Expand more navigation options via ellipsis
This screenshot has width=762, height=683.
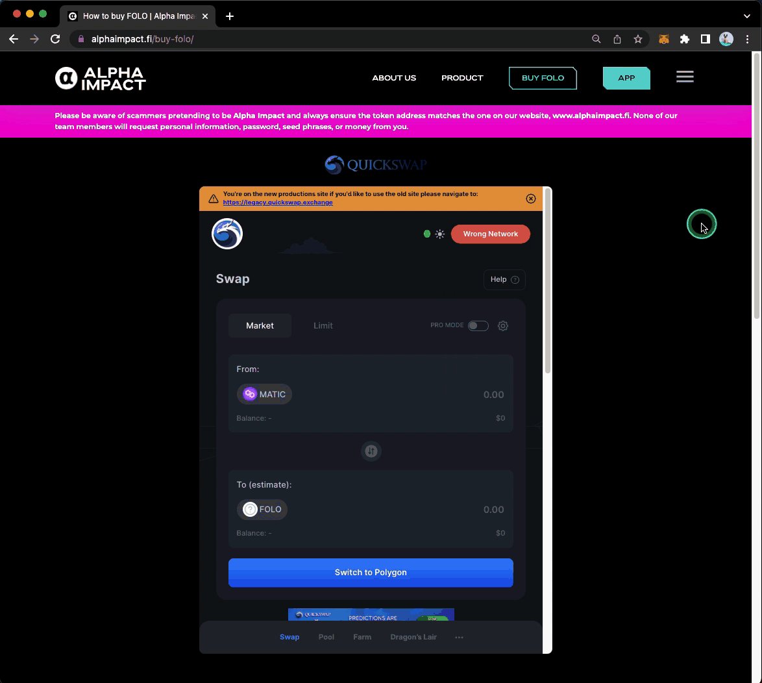(x=460, y=638)
